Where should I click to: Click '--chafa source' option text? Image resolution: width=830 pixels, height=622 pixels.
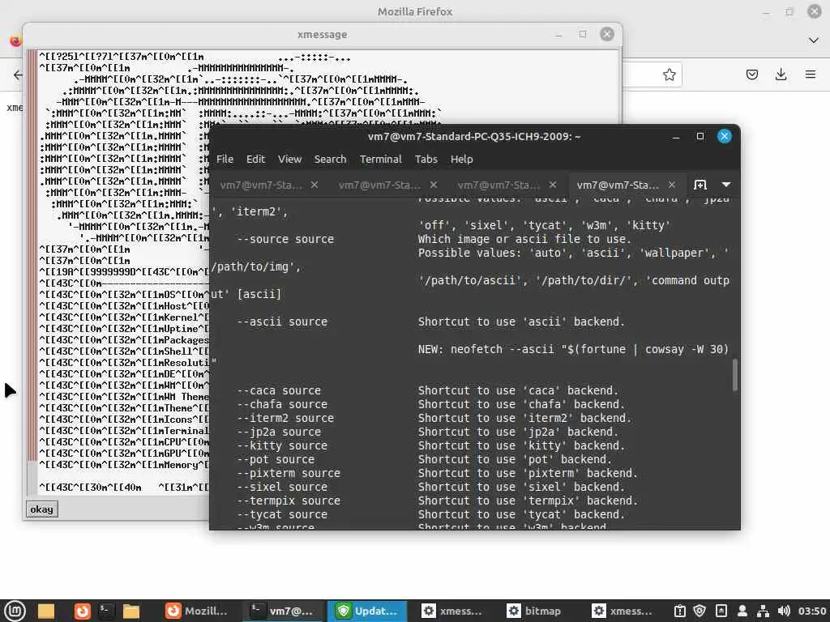tap(281, 405)
